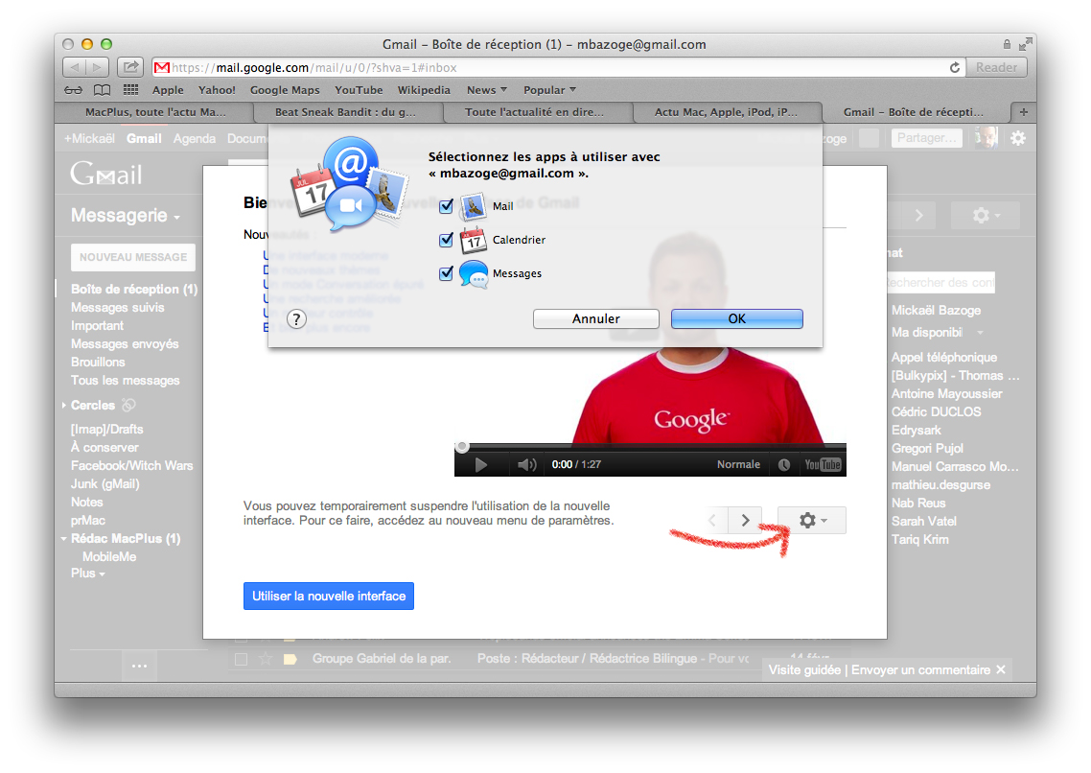
Task: Click the video progress scrubber
Action: pyautogui.click(x=462, y=446)
